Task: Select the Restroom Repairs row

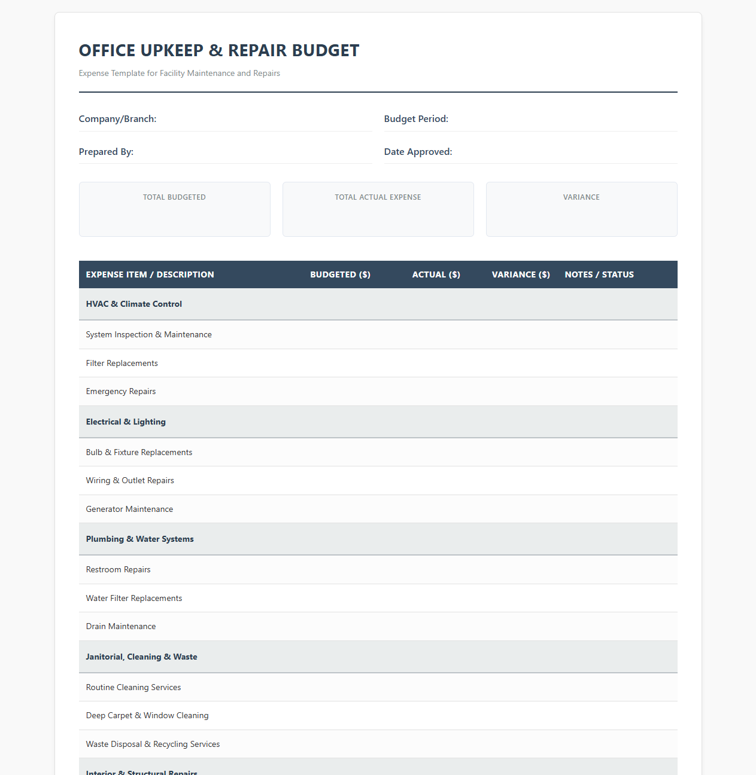Action: tap(378, 570)
